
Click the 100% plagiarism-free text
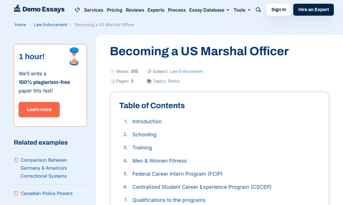(44, 82)
